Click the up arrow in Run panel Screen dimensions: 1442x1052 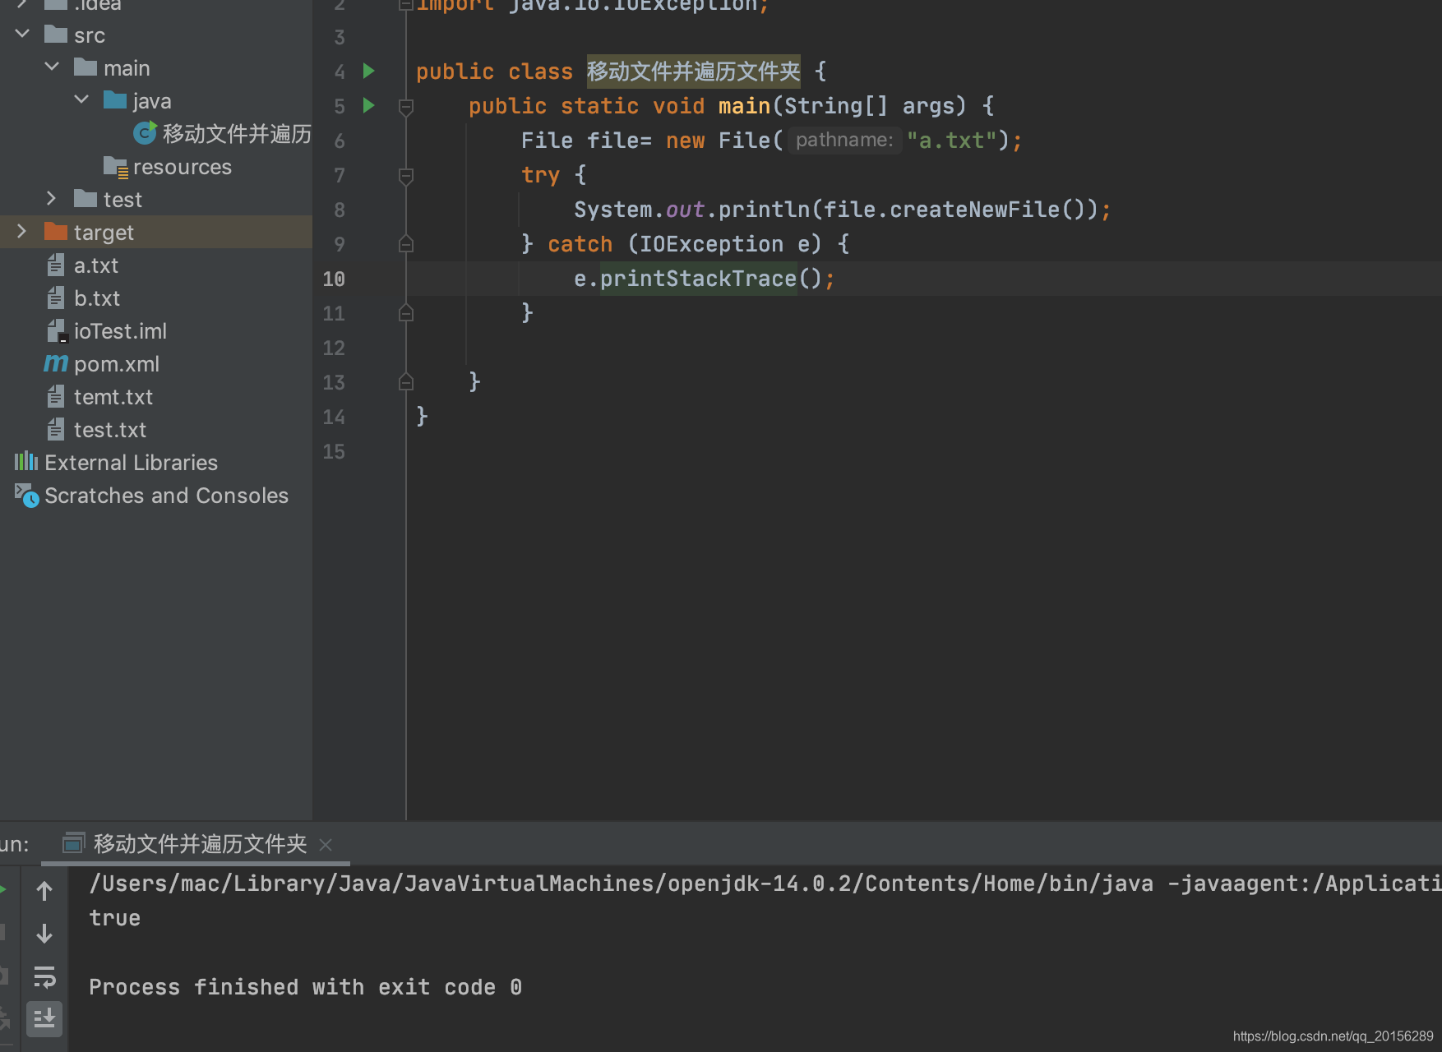(x=44, y=891)
